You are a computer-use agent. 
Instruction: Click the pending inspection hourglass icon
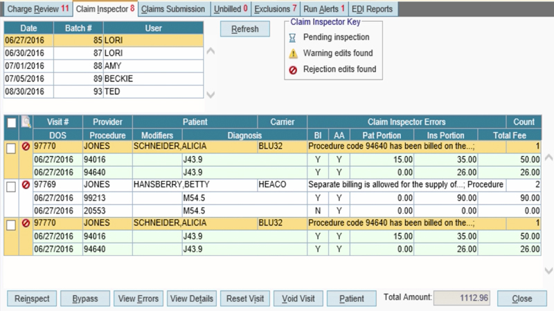click(292, 37)
